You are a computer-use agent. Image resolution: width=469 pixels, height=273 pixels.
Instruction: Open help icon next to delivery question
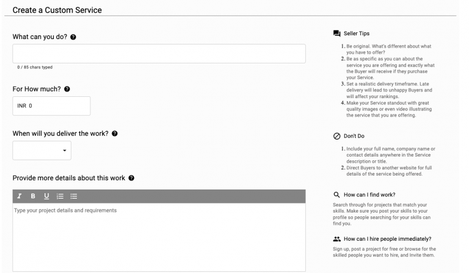tap(115, 133)
